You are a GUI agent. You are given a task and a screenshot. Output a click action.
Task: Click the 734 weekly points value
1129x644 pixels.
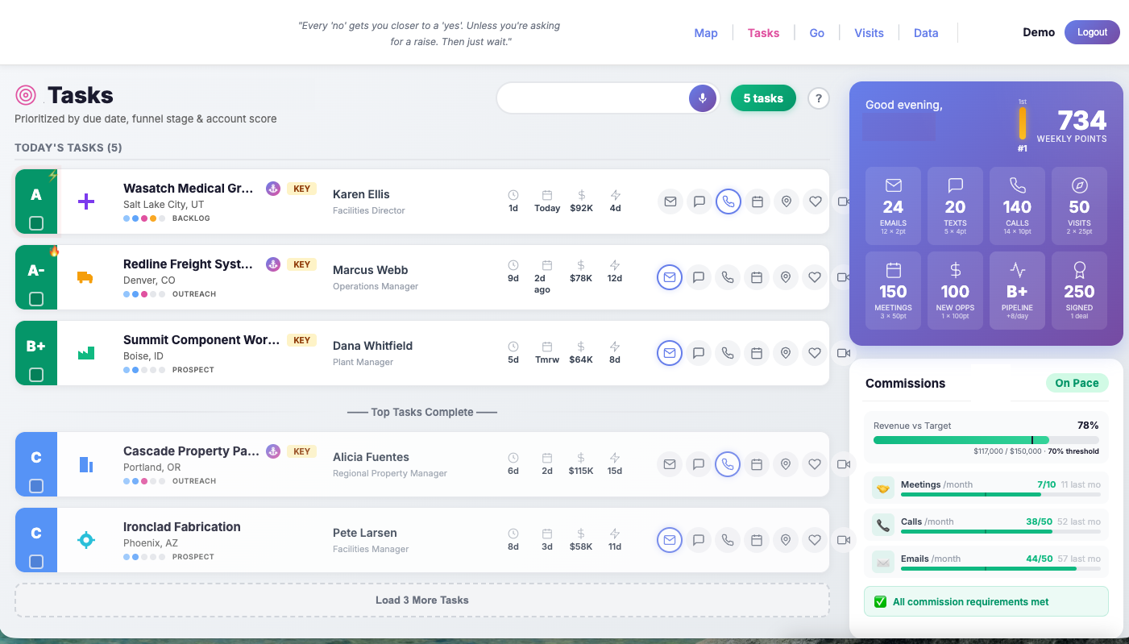pyautogui.click(x=1082, y=120)
